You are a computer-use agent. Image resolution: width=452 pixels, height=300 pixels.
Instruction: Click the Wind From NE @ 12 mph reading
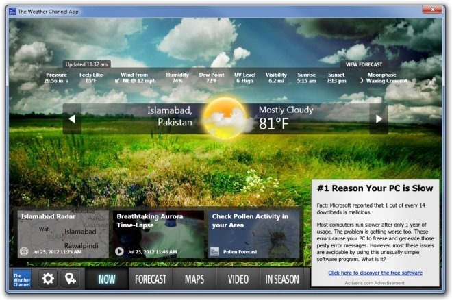pos(135,78)
